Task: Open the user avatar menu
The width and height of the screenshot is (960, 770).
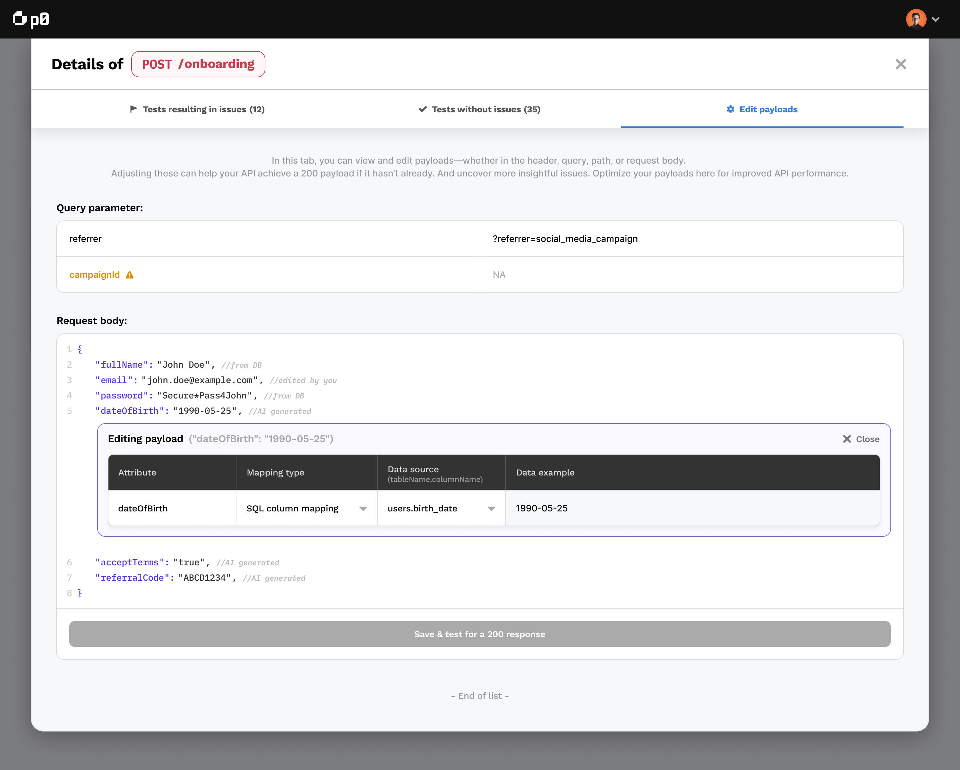Action: (x=916, y=19)
